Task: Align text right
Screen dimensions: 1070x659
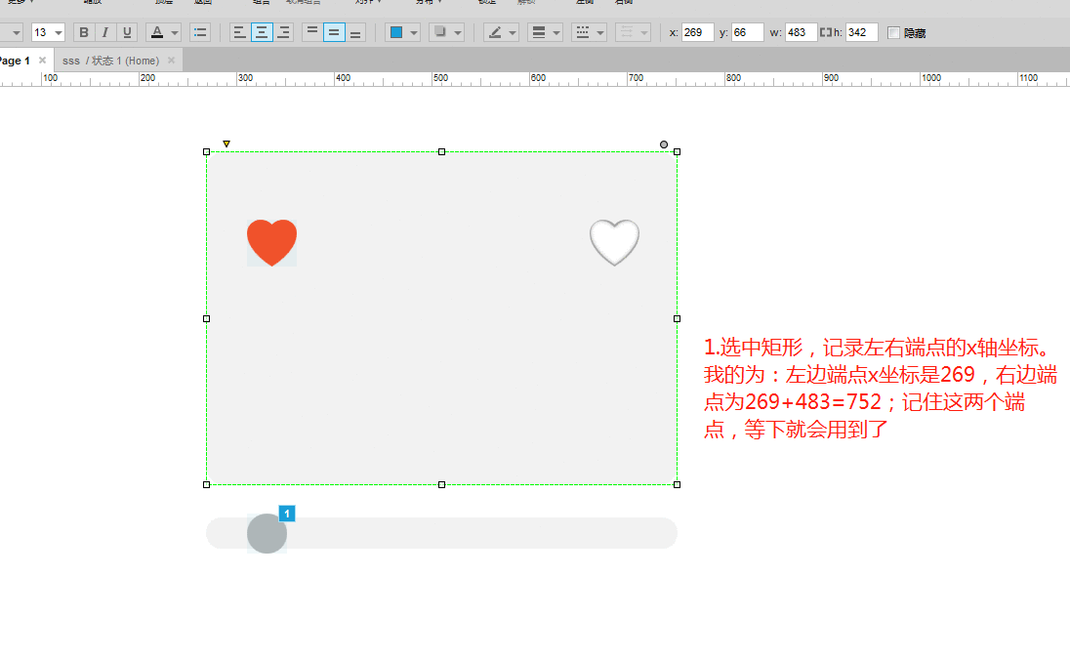Action: (283, 32)
